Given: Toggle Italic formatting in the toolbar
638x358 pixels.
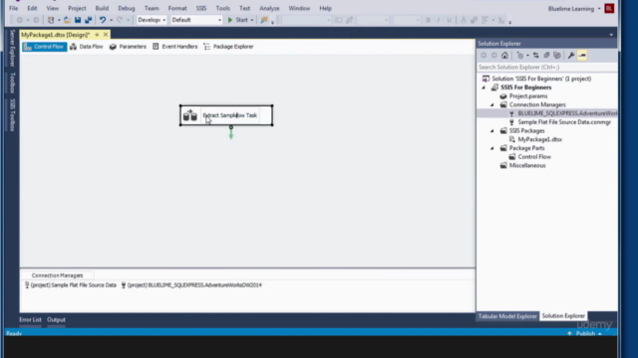Looking at the screenshot, I should [439, 20].
